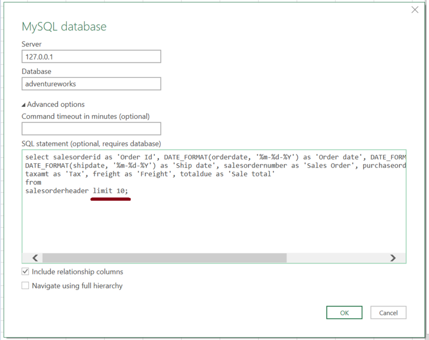Click the 'limit 10;' text in SQL
Screen dimensions: 429x340
tap(110, 191)
